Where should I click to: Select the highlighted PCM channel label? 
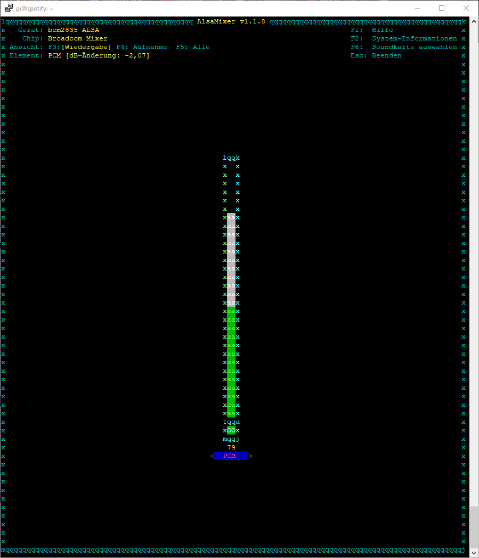pos(231,456)
